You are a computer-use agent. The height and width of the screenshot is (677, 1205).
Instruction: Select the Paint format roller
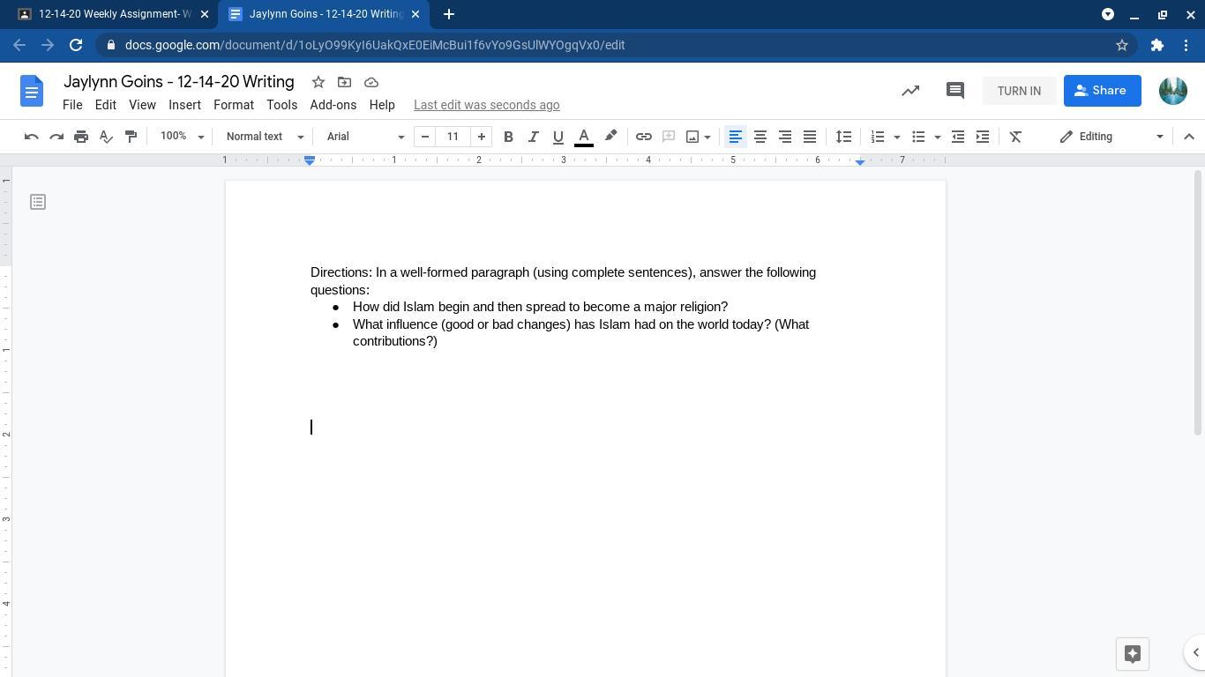[x=131, y=137]
